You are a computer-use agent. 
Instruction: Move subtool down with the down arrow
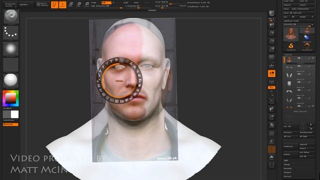click(311, 128)
